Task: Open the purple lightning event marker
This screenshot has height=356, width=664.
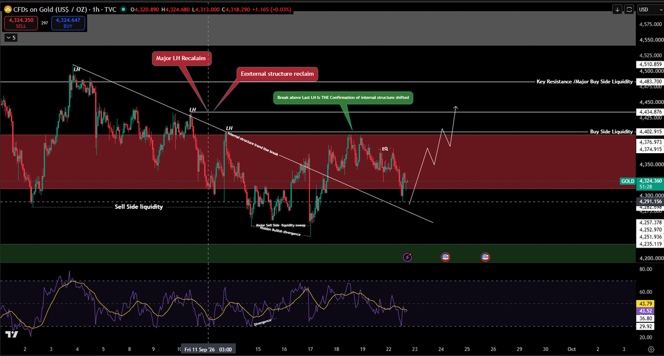Action: (408, 256)
